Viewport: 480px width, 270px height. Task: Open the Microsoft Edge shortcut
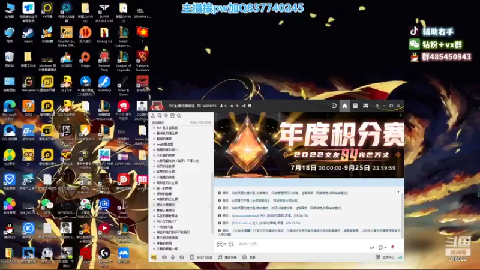9,110
